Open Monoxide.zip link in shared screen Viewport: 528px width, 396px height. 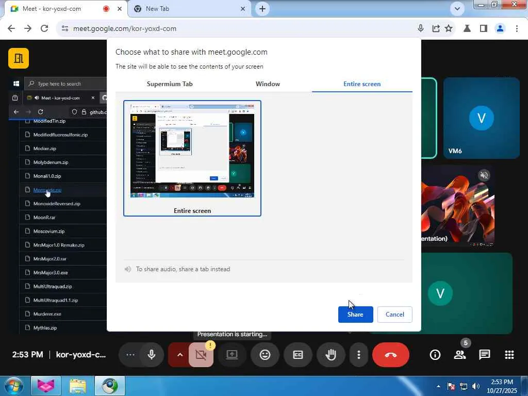(x=47, y=190)
